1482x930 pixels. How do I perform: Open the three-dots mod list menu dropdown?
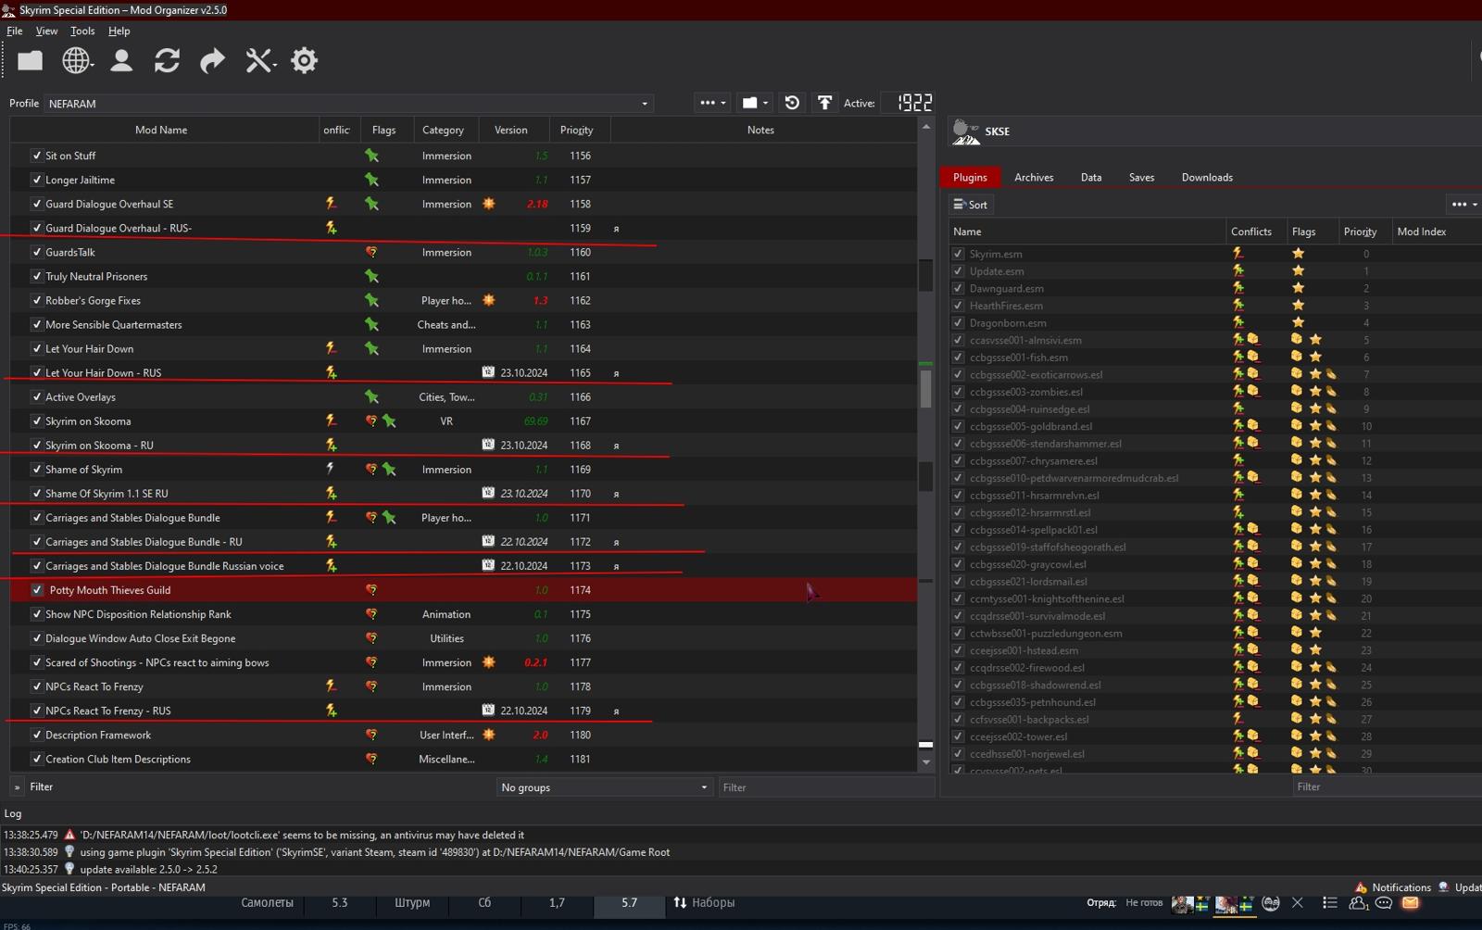click(711, 103)
